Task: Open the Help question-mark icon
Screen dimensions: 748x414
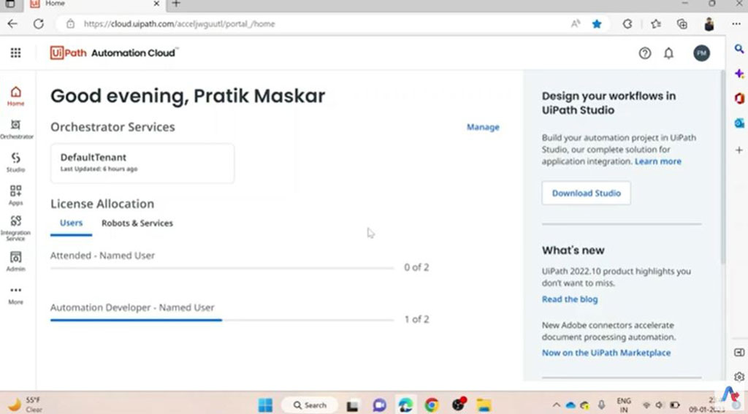Action: click(x=645, y=53)
